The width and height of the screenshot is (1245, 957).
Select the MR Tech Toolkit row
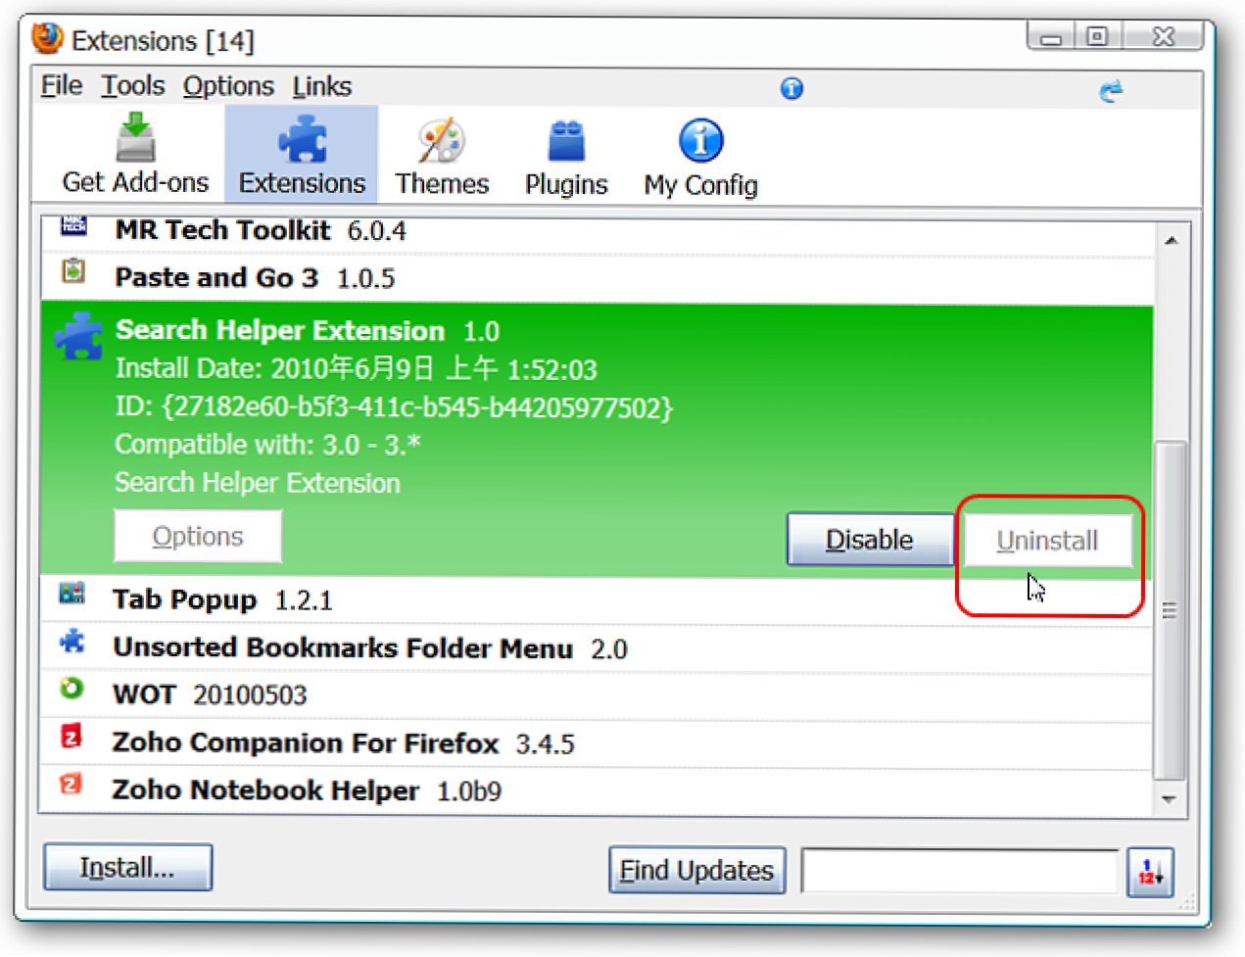pyautogui.click(x=597, y=234)
